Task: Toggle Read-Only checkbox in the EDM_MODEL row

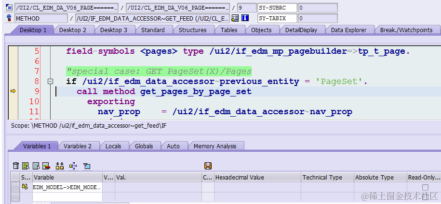Action: (x=425, y=187)
